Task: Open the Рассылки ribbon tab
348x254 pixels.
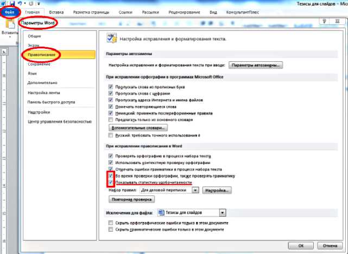Action: [150, 12]
